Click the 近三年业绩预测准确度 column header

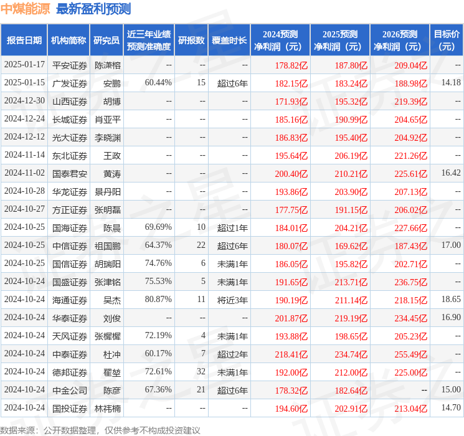point(149,40)
